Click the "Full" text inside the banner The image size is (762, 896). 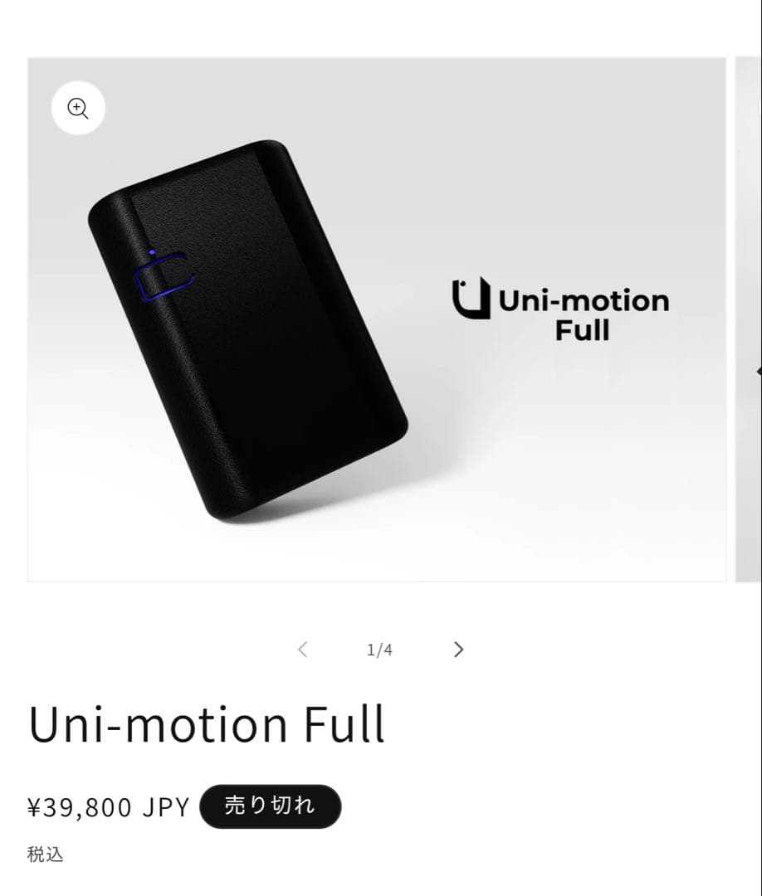point(584,330)
